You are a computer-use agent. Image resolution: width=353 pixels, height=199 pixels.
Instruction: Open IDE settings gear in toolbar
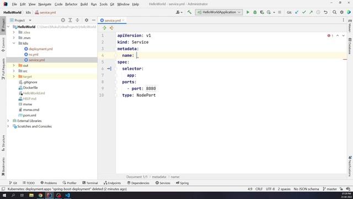tap(342, 12)
